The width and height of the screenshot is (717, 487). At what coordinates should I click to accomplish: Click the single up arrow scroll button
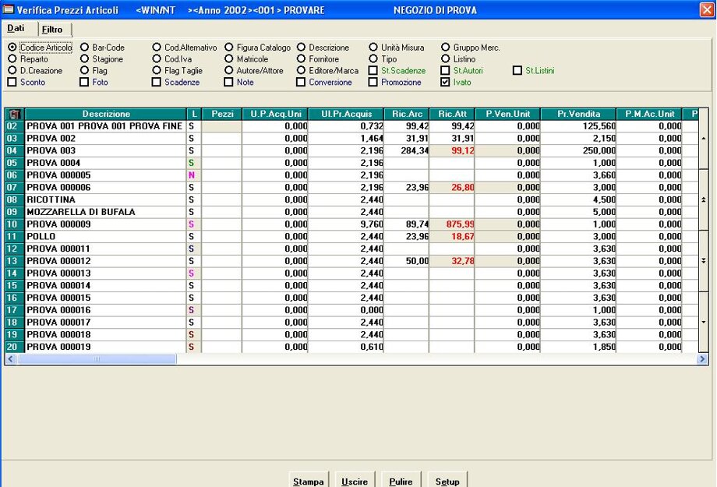(703, 138)
